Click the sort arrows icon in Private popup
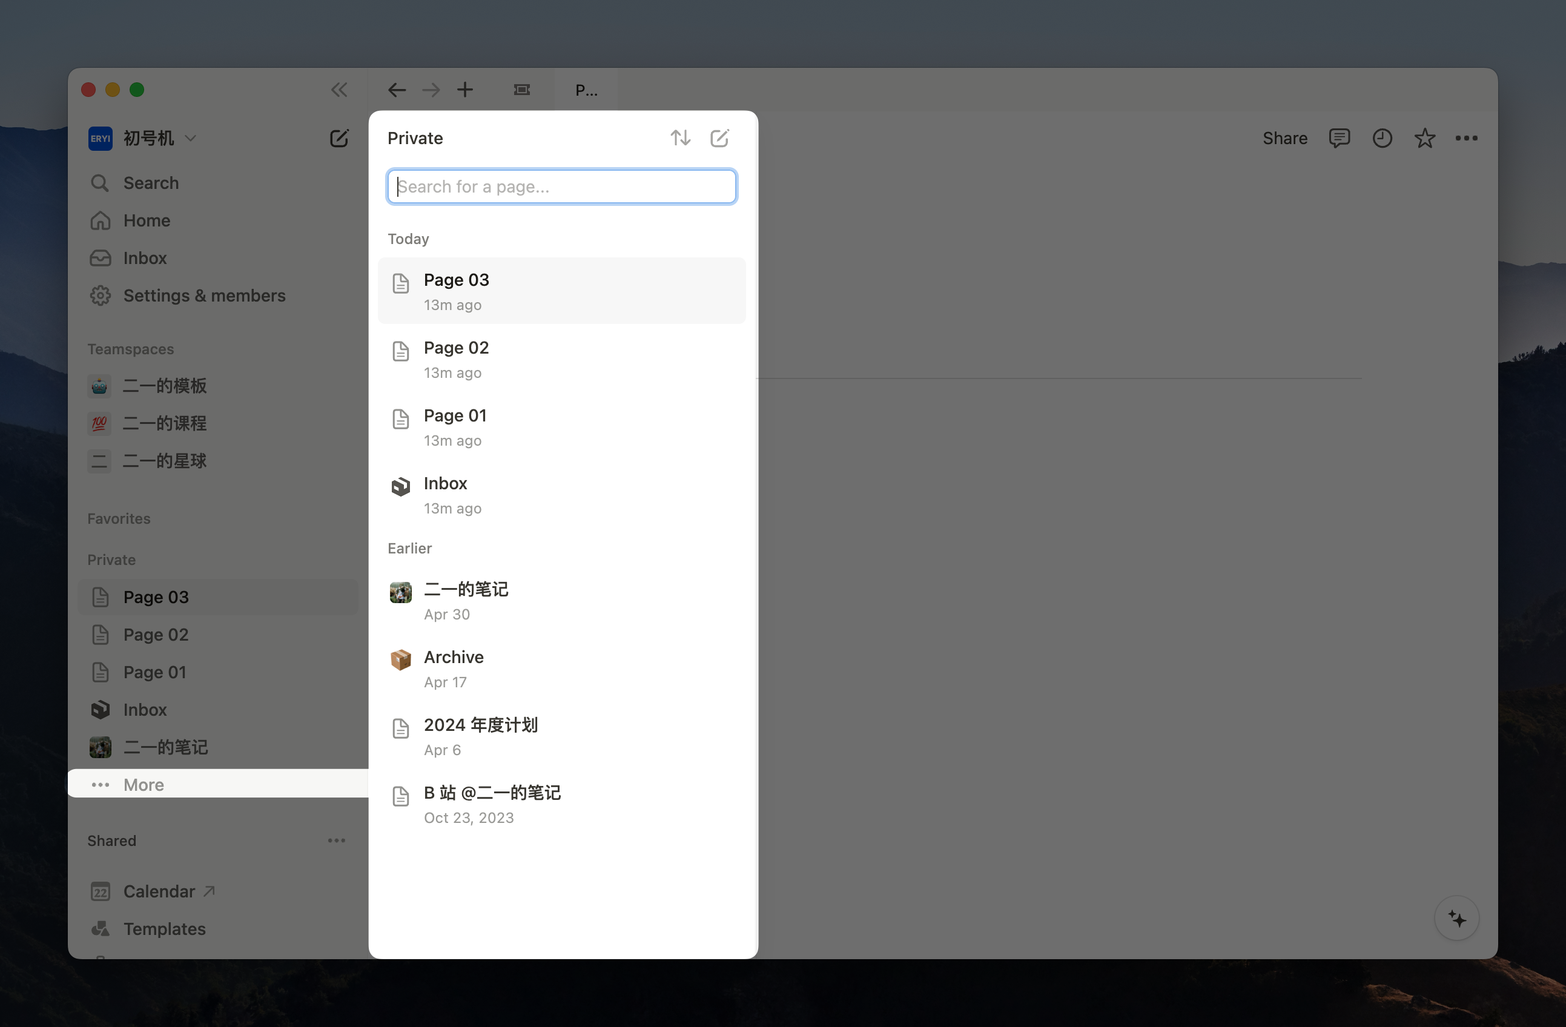This screenshot has height=1027, width=1566. tap(680, 137)
